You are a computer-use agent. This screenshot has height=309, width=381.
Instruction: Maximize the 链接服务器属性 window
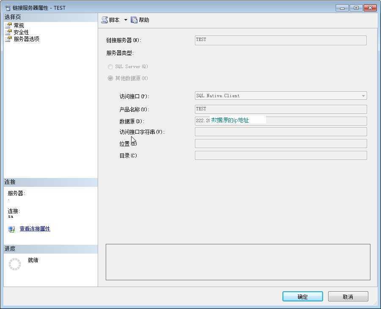point(356,8)
